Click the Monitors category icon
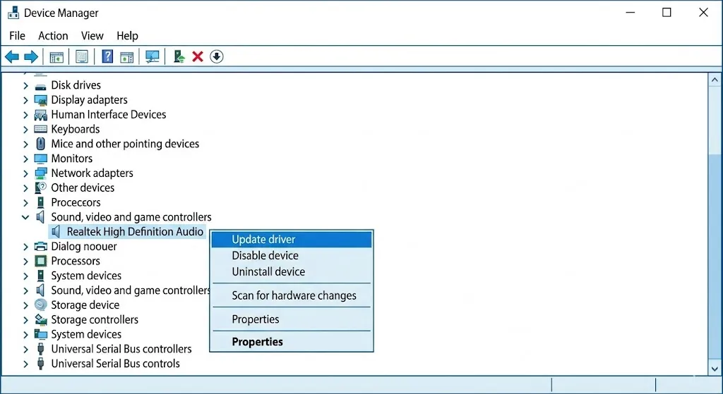The width and height of the screenshot is (723, 394). pyautogui.click(x=40, y=159)
